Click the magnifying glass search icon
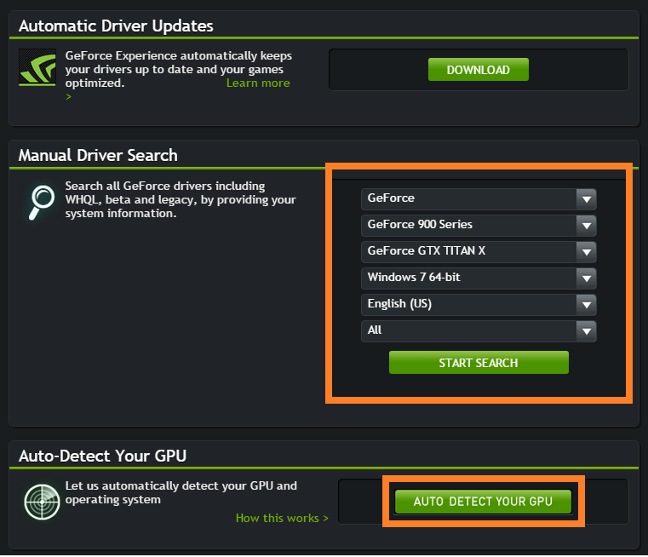 (42, 202)
